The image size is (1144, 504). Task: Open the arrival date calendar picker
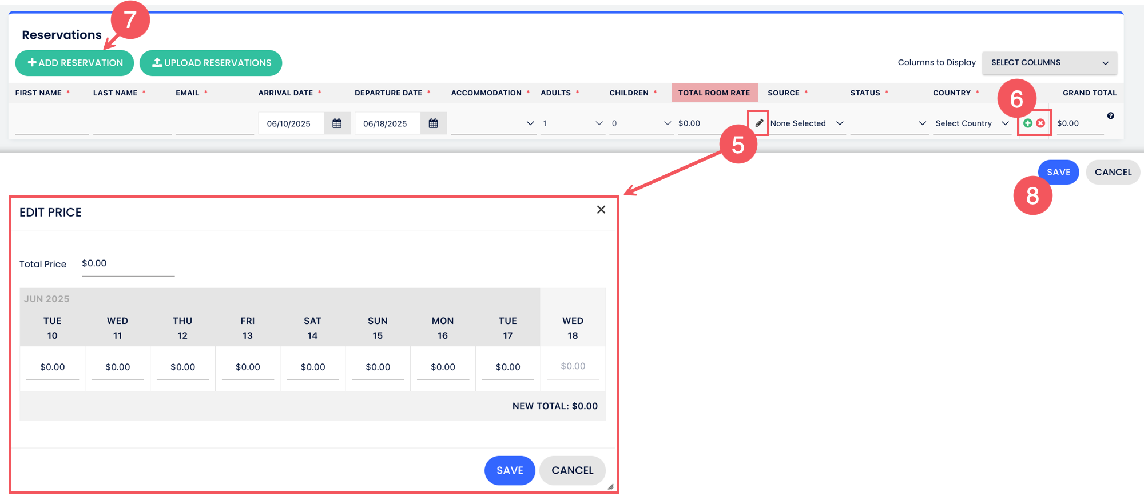(337, 123)
